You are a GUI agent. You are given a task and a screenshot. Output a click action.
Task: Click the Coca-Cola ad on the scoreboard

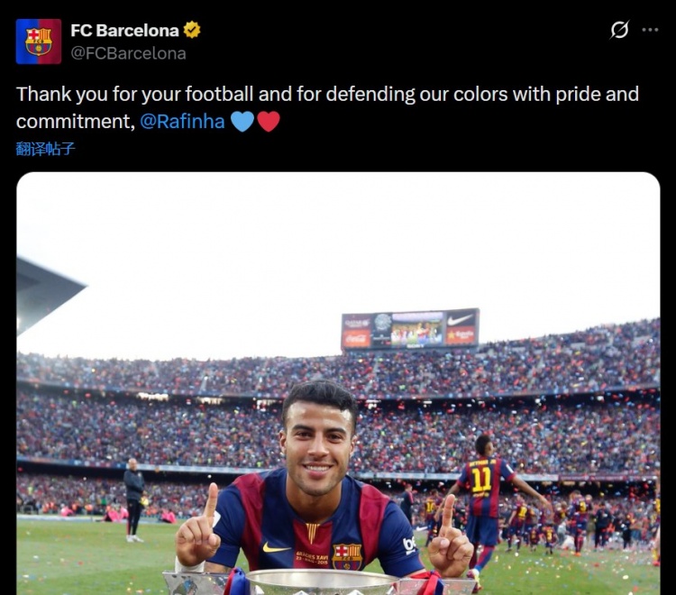(358, 338)
